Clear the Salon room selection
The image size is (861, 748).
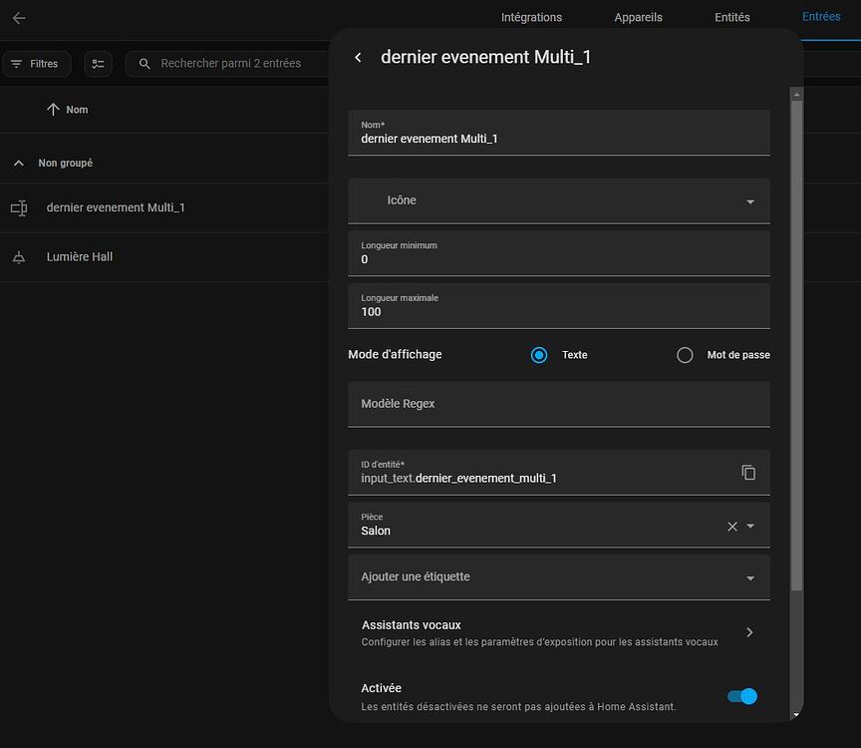tap(732, 526)
